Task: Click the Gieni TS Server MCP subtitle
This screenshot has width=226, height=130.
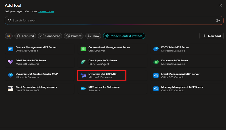Action: pos(28,91)
